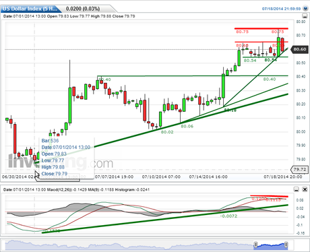Click the 07/10/2014 07:00 axis date
Screen dimensions: 310x252
pyautogui.click(x=161, y=177)
